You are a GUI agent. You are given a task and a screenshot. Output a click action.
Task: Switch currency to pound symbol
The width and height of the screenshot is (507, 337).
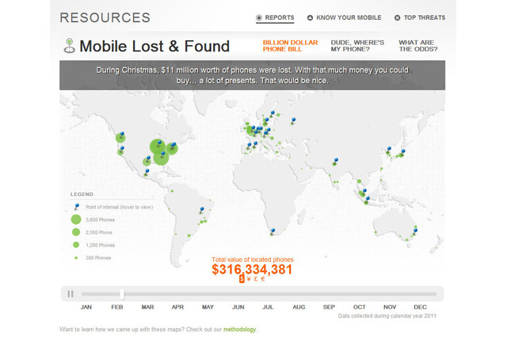(x=257, y=279)
